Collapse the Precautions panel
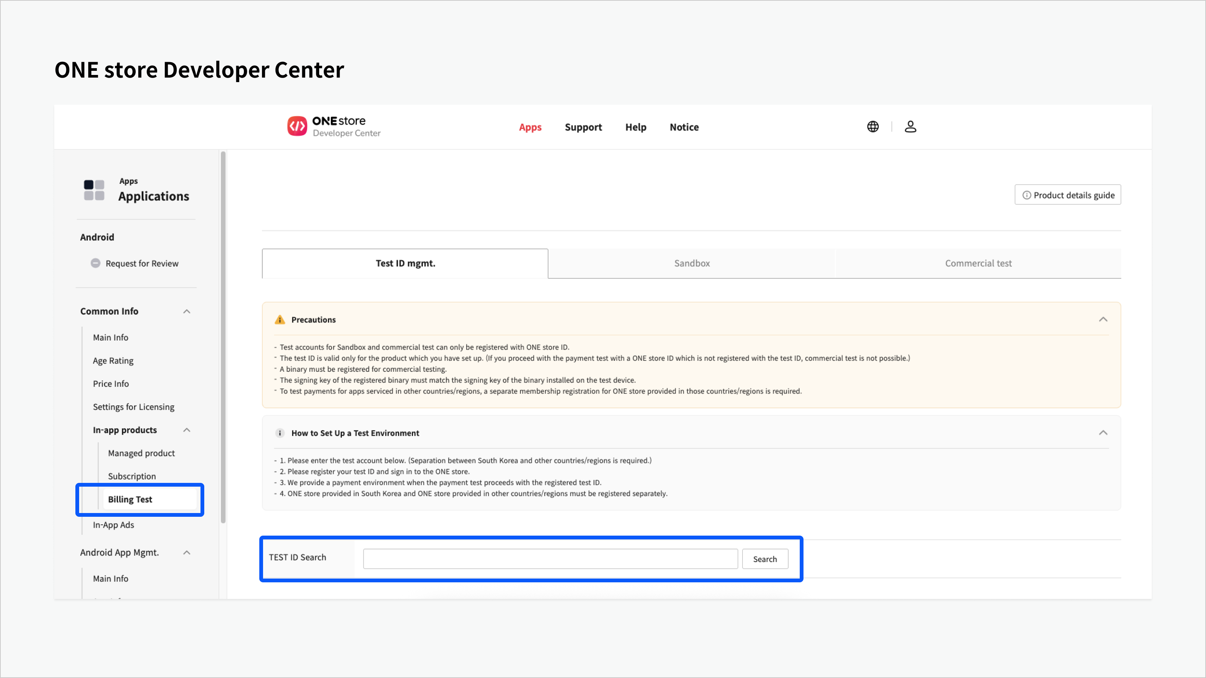This screenshot has height=678, width=1206. click(1103, 319)
